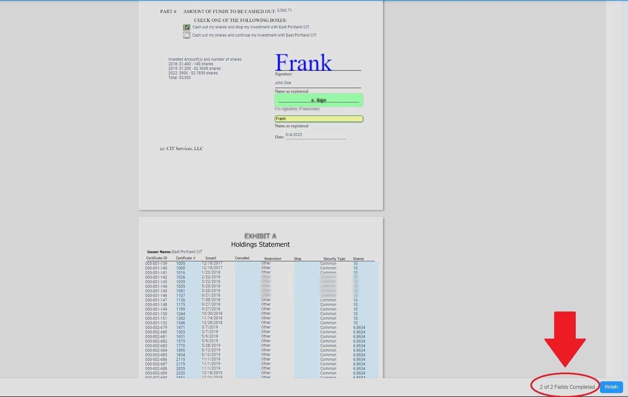Screen dimensions: 628x397
Task: Click the 1/23/2018 issued date cell
Action: point(211,273)
